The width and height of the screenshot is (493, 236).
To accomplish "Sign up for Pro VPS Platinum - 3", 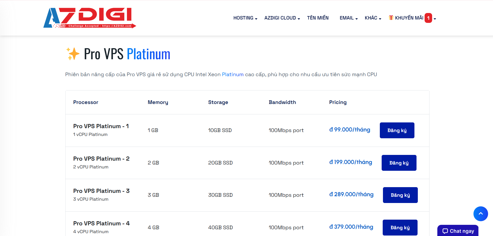I will pos(400,195).
